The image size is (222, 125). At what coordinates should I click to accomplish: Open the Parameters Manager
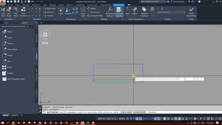coord(110,12)
